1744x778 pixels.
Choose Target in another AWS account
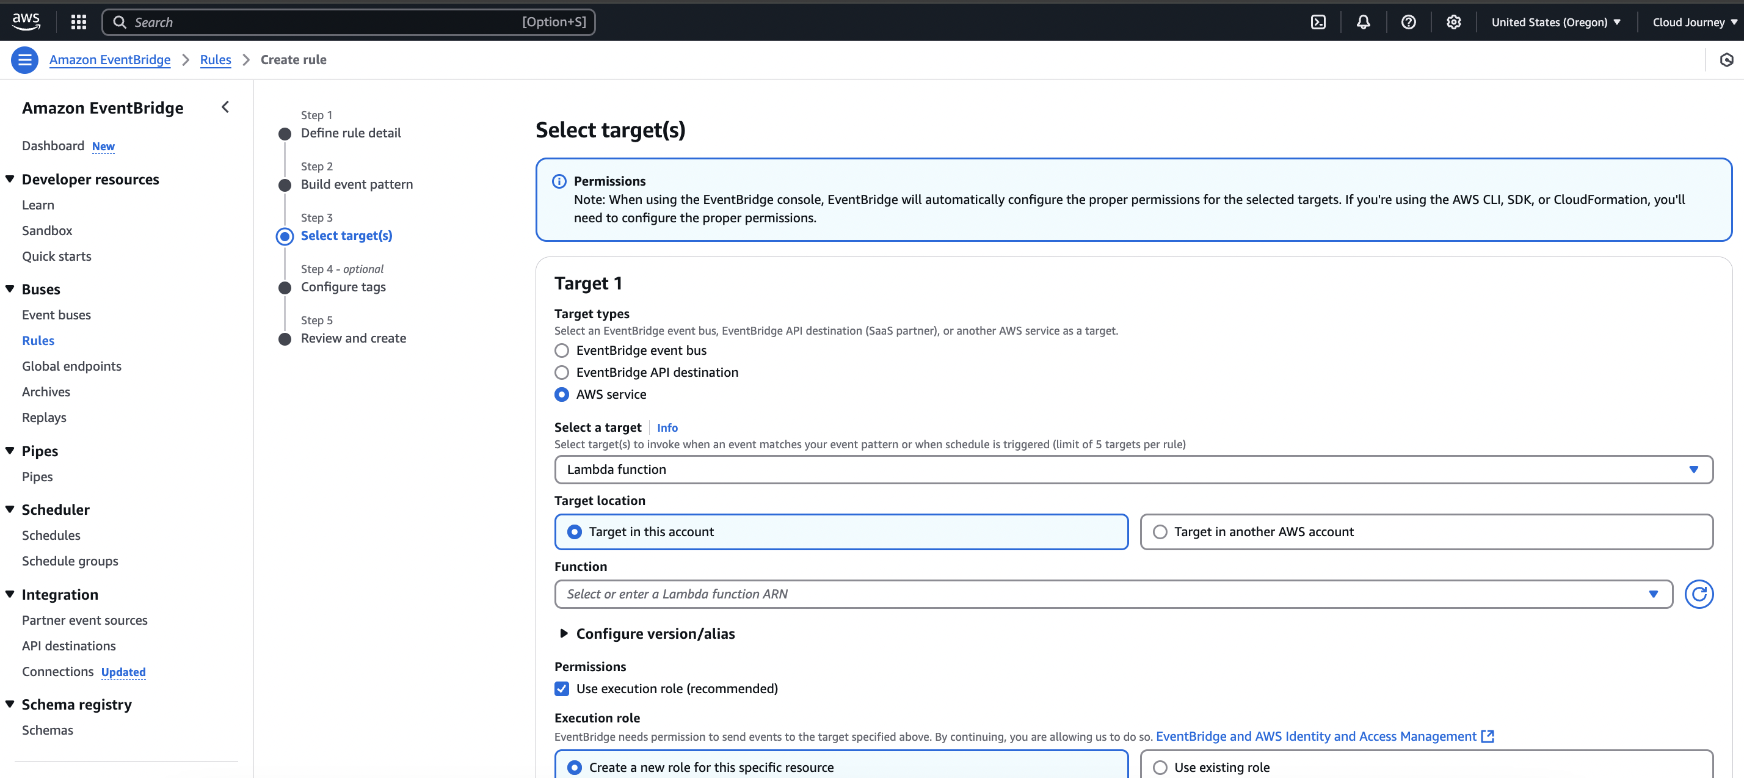pos(1426,531)
